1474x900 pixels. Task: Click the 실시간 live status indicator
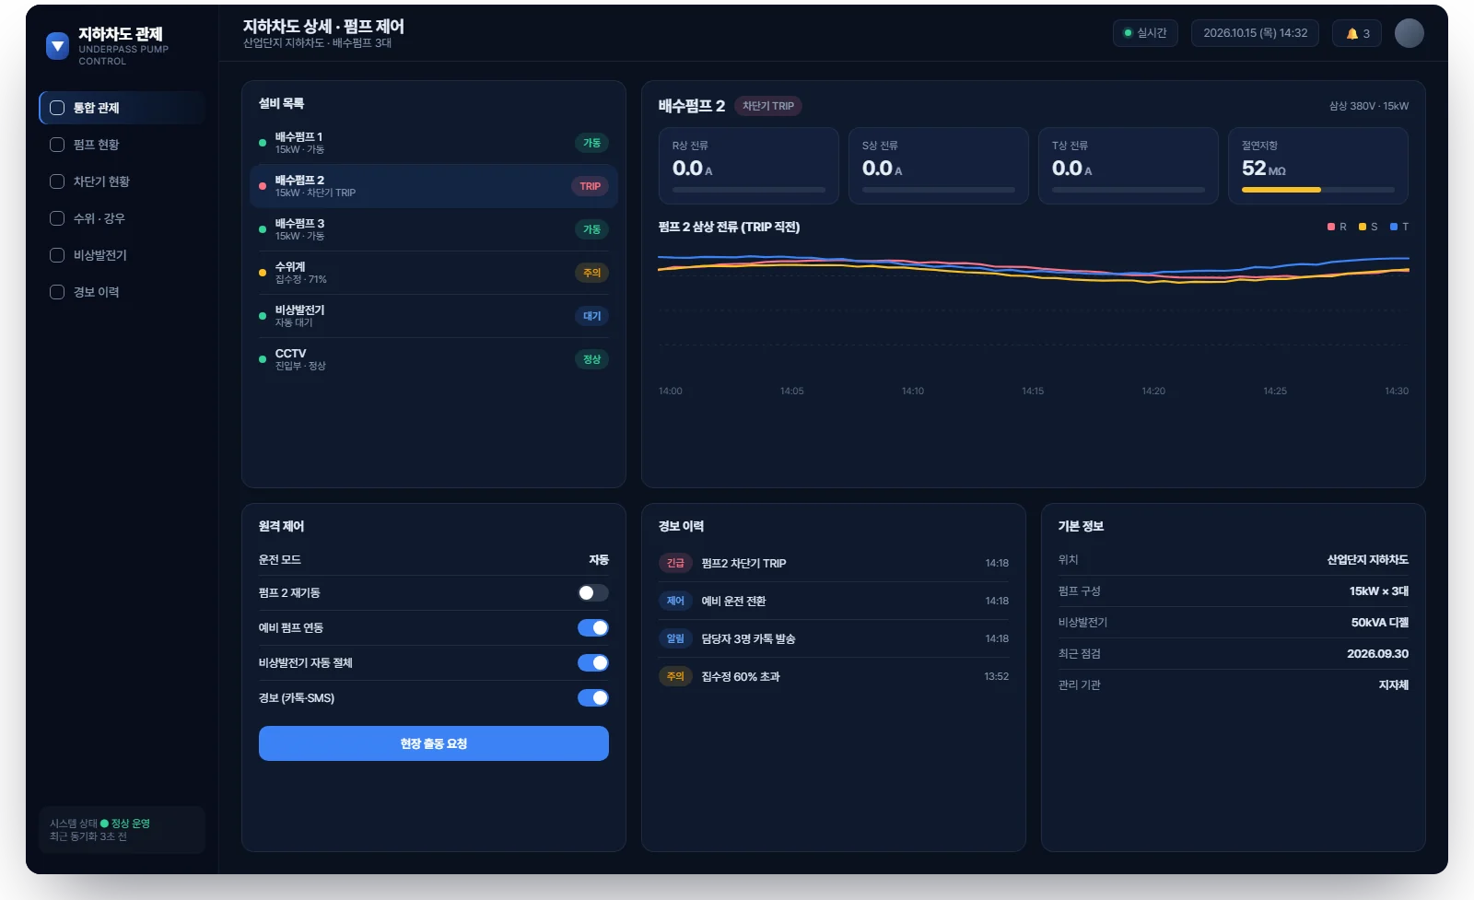click(1145, 33)
